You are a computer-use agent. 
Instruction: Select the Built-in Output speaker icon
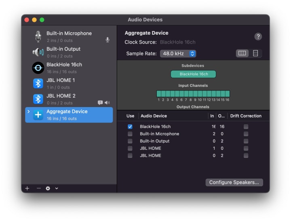tap(38, 53)
